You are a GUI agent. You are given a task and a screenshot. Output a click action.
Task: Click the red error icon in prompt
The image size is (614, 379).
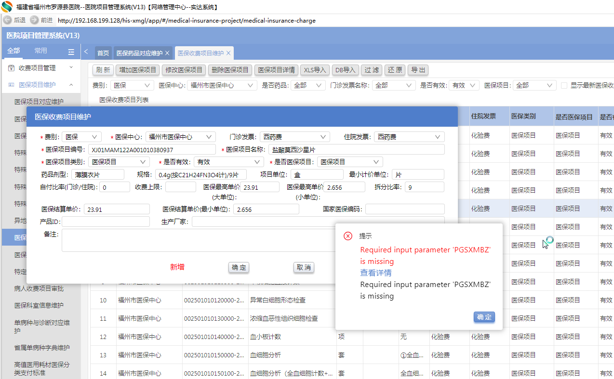pyautogui.click(x=347, y=236)
